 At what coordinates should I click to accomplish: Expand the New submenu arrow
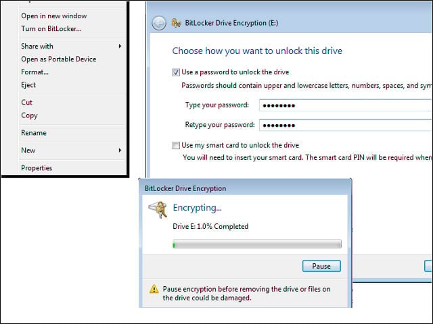120,150
